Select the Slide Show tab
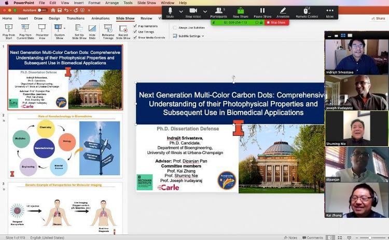 pos(126,18)
